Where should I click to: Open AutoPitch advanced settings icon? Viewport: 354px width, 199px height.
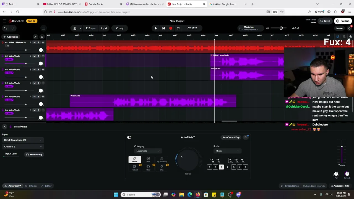click(246, 137)
